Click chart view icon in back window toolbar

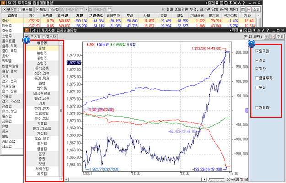(x=248, y=10)
